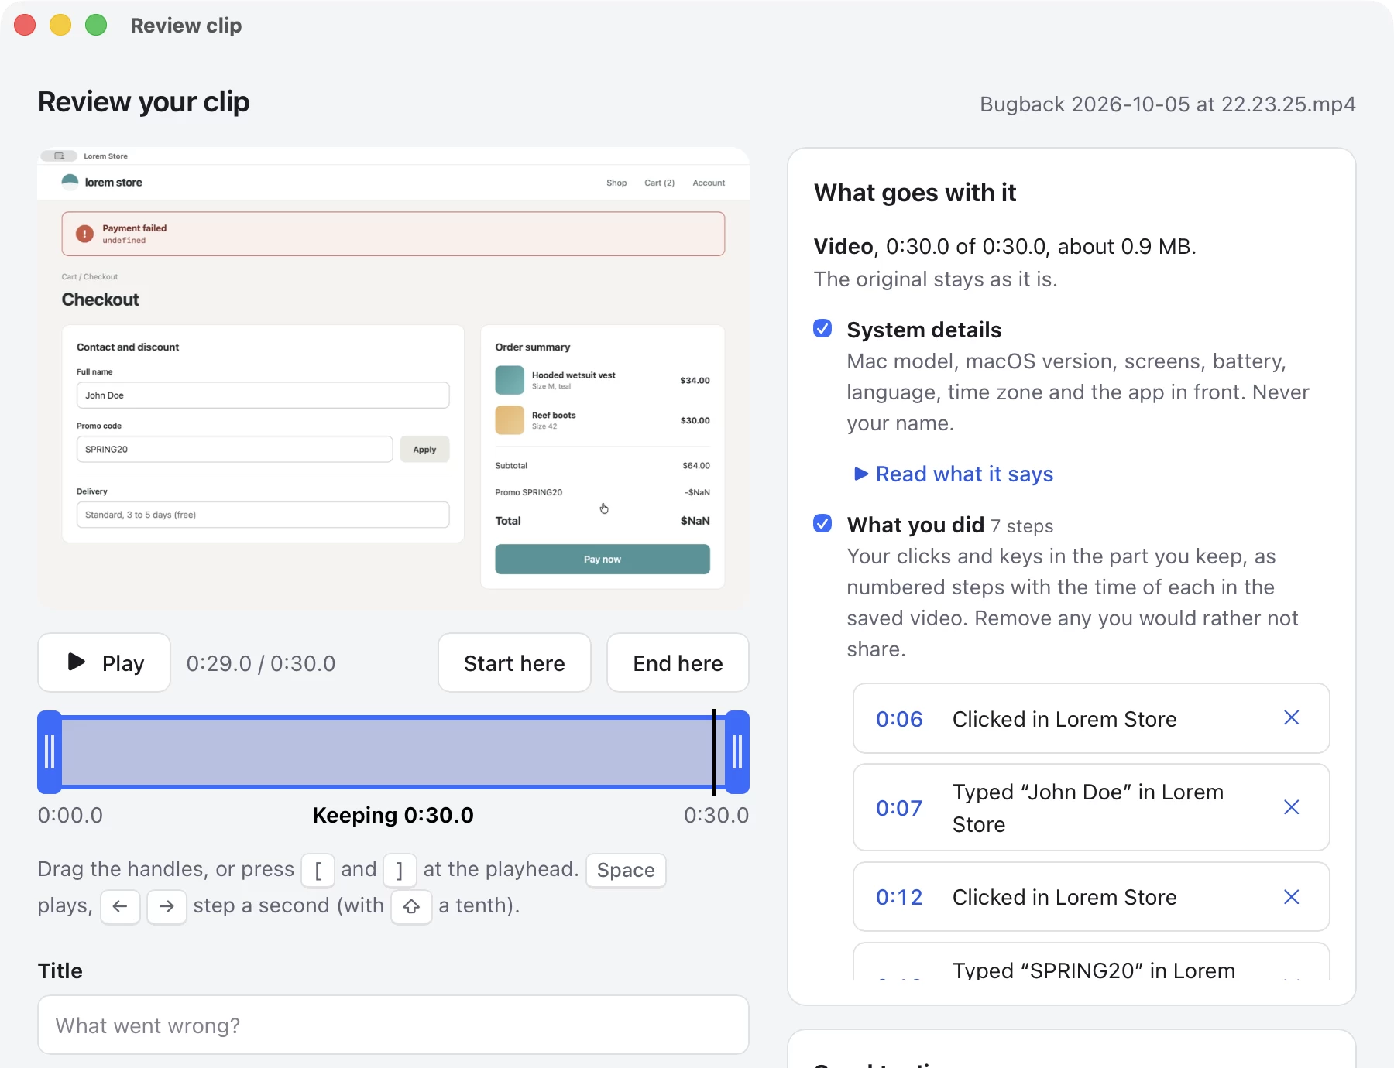
Task: Click the 0:29.0 / 0:30.0 time readout
Action: [261, 663]
